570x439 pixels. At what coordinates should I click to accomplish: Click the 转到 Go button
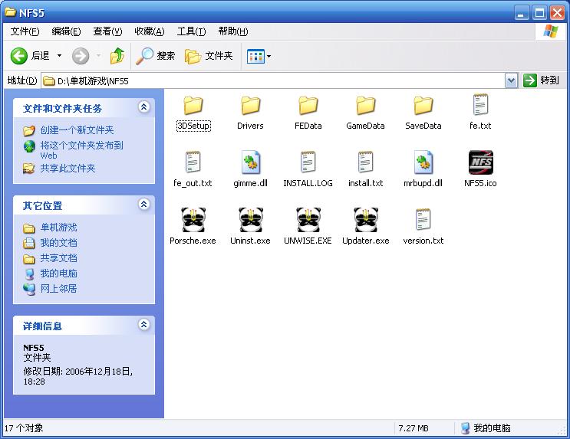point(542,80)
